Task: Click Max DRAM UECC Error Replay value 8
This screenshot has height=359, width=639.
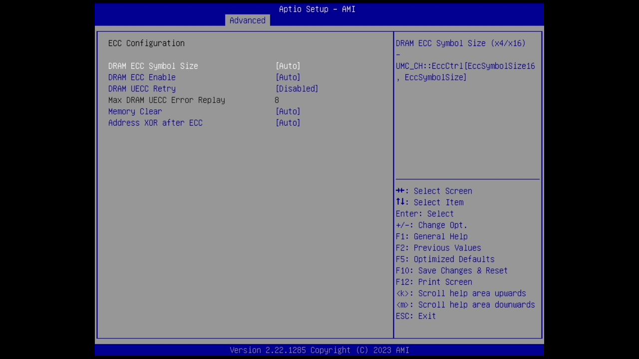Action: (x=277, y=100)
